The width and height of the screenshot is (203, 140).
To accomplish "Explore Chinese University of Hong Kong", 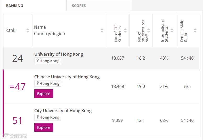I will point(44,93).
